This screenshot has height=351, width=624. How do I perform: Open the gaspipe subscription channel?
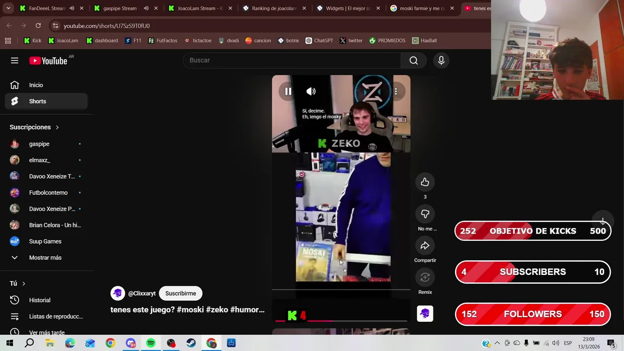tap(47, 144)
